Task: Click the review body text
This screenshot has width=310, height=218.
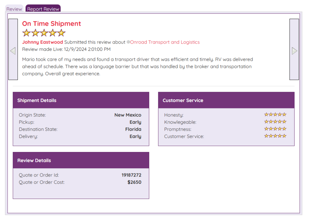Action: tap(137, 67)
